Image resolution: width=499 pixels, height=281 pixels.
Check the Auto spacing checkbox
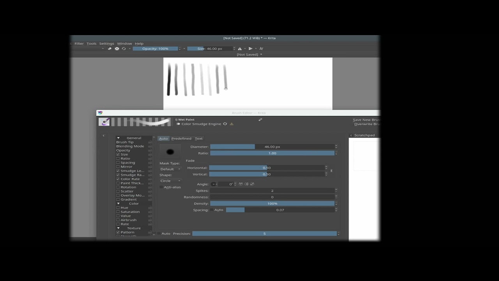(x=212, y=210)
